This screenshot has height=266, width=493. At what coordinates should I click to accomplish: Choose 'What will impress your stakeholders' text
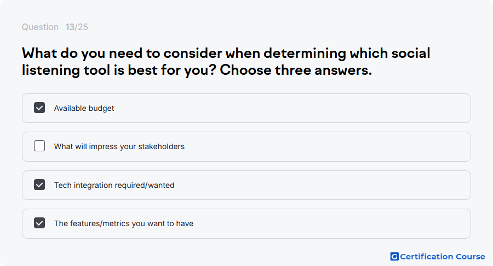coord(119,146)
